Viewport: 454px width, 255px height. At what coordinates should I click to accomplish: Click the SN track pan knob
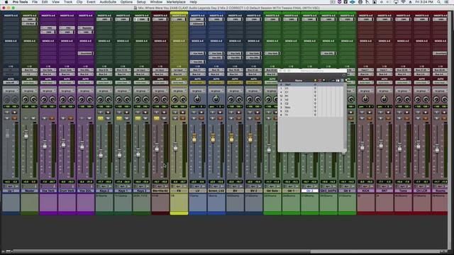(384, 99)
